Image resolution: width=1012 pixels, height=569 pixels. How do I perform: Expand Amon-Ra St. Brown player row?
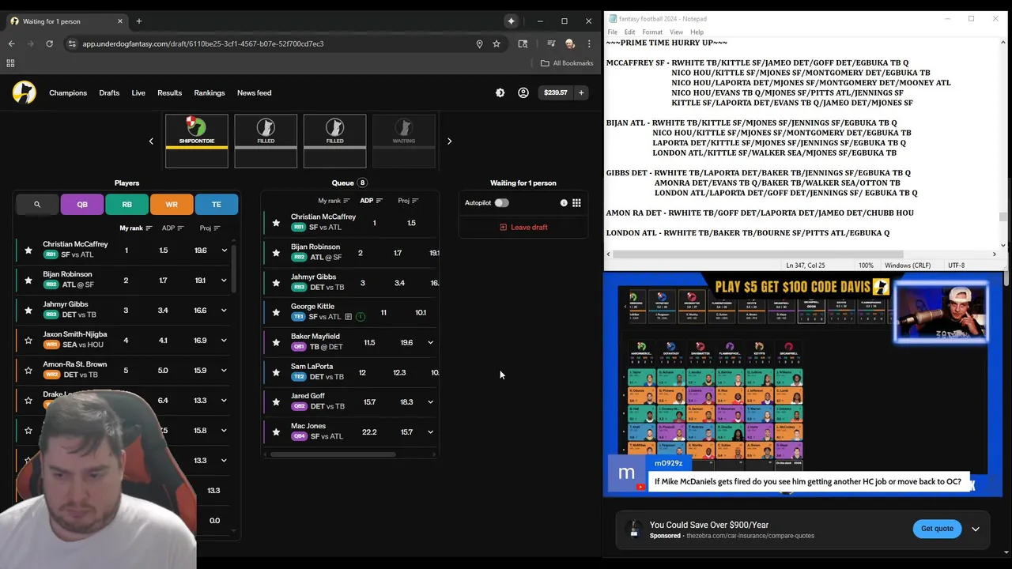tap(224, 371)
